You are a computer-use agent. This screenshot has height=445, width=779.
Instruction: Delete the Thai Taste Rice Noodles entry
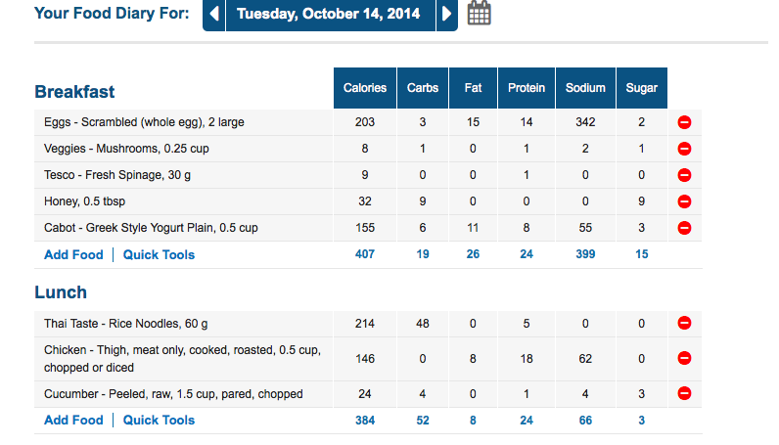[x=685, y=323]
